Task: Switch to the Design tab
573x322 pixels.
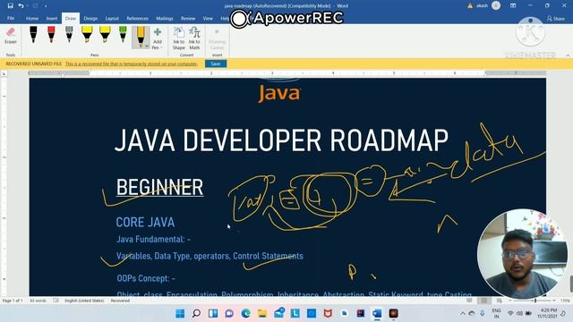Action: 90,18
